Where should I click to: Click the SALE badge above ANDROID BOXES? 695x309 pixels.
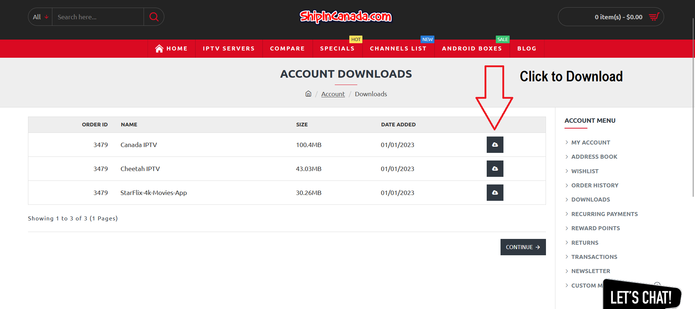click(x=503, y=39)
